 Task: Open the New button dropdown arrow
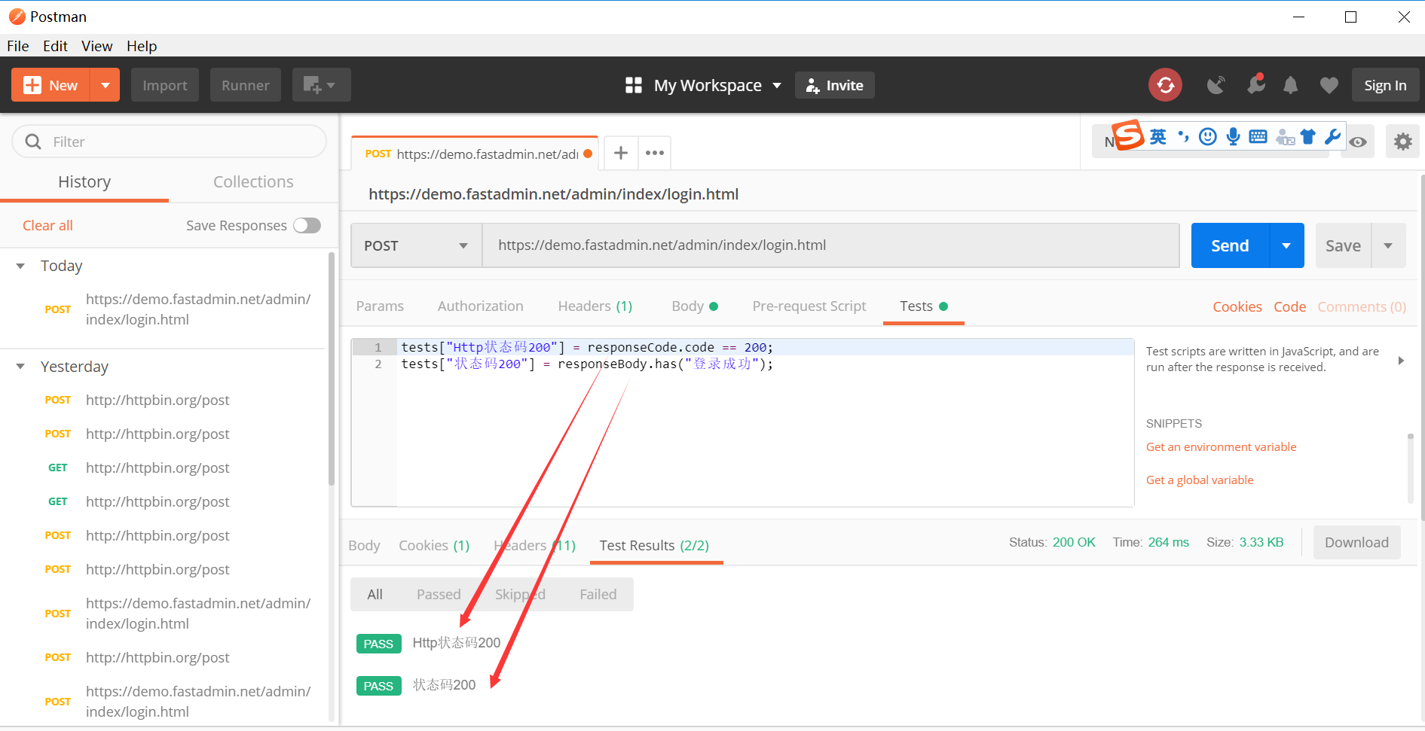coord(105,85)
